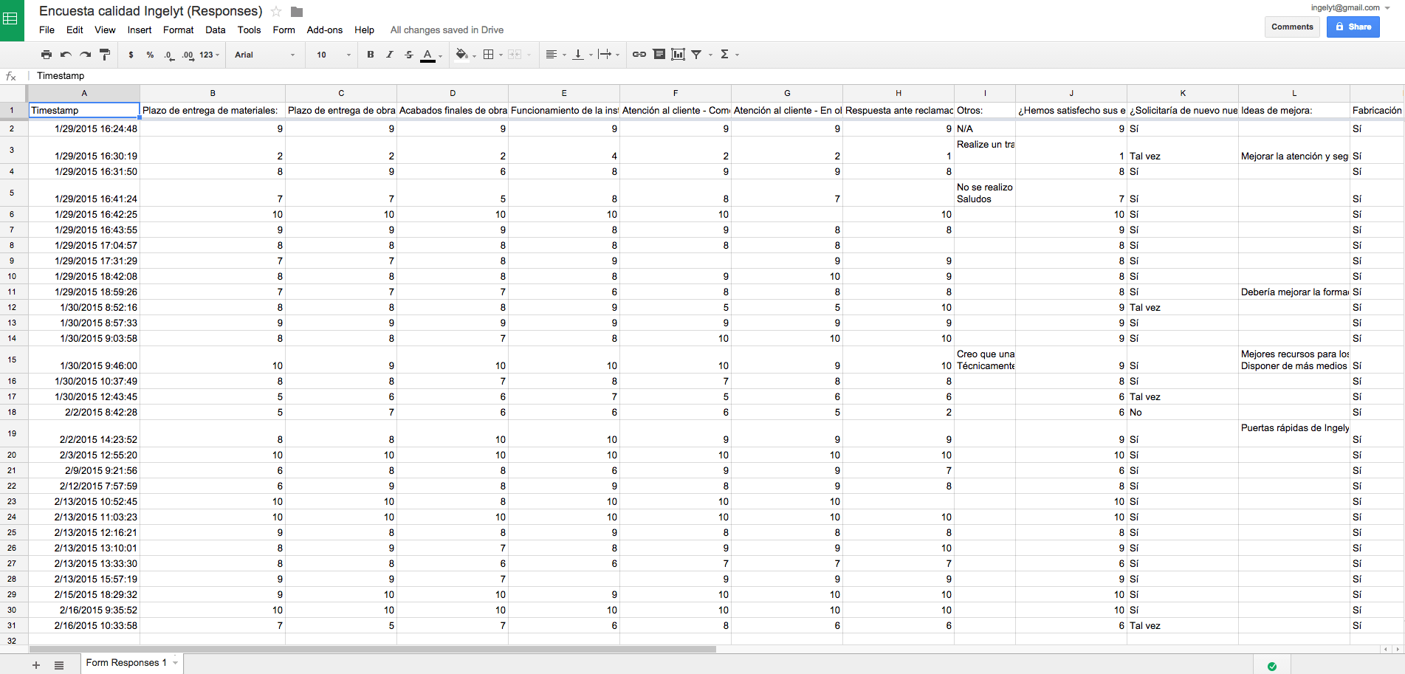Image resolution: width=1405 pixels, height=674 pixels.
Task: Click the filter funnel icon
Action: [696, 55]
